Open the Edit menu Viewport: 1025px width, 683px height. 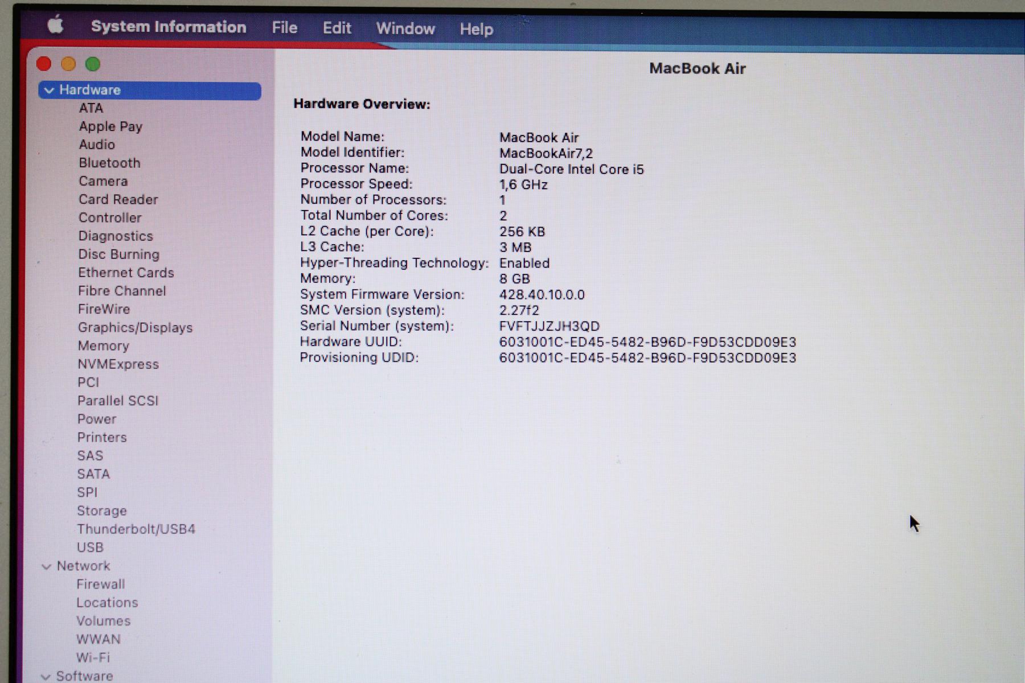click(337, 28)
